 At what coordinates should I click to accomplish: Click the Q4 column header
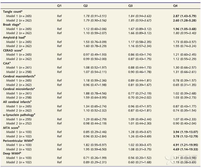pos(175,6)
